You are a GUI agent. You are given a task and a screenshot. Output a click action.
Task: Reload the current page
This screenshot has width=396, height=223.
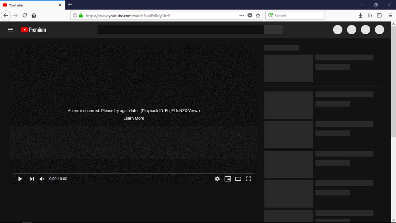(x=25, y=16)
